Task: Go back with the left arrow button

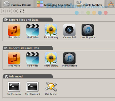Action: pos(3,11)
